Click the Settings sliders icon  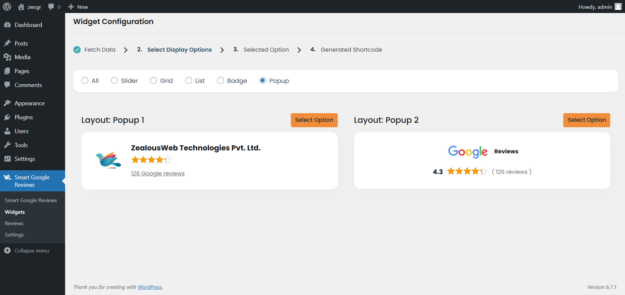[7, 159]
